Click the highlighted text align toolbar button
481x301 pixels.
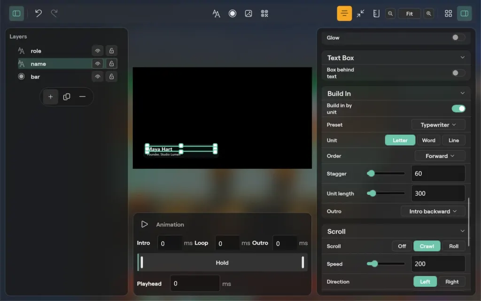pyautogui.click(x=344, y=14)
